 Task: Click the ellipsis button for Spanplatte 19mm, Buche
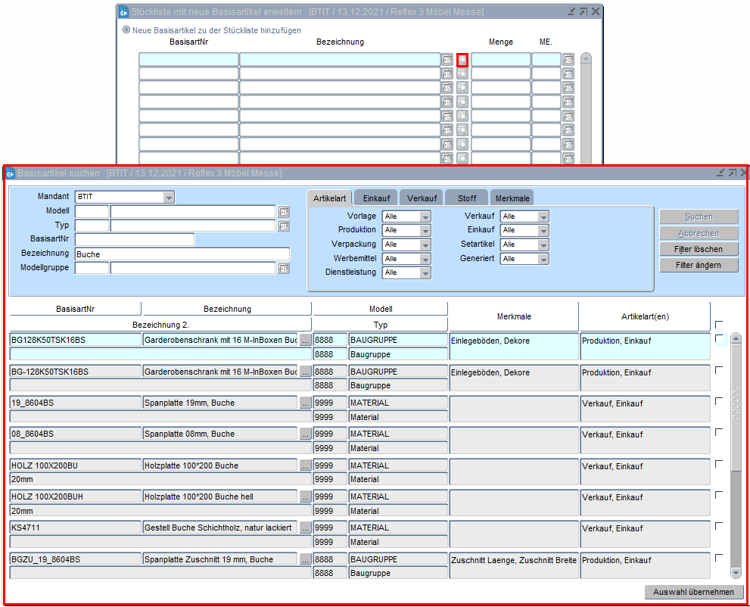point(305,403)
